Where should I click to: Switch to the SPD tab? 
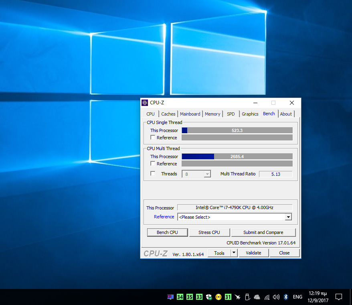pyautogui.click(x=231, y=114)
